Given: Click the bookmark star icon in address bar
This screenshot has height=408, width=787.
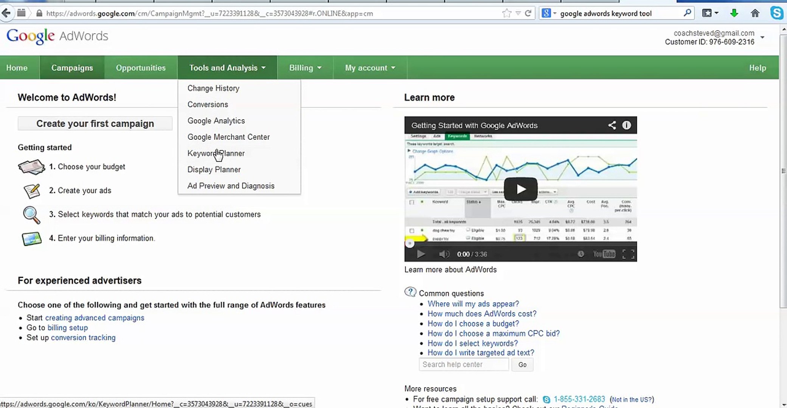Looking at the screenshot, I should [x=506, y=14].
